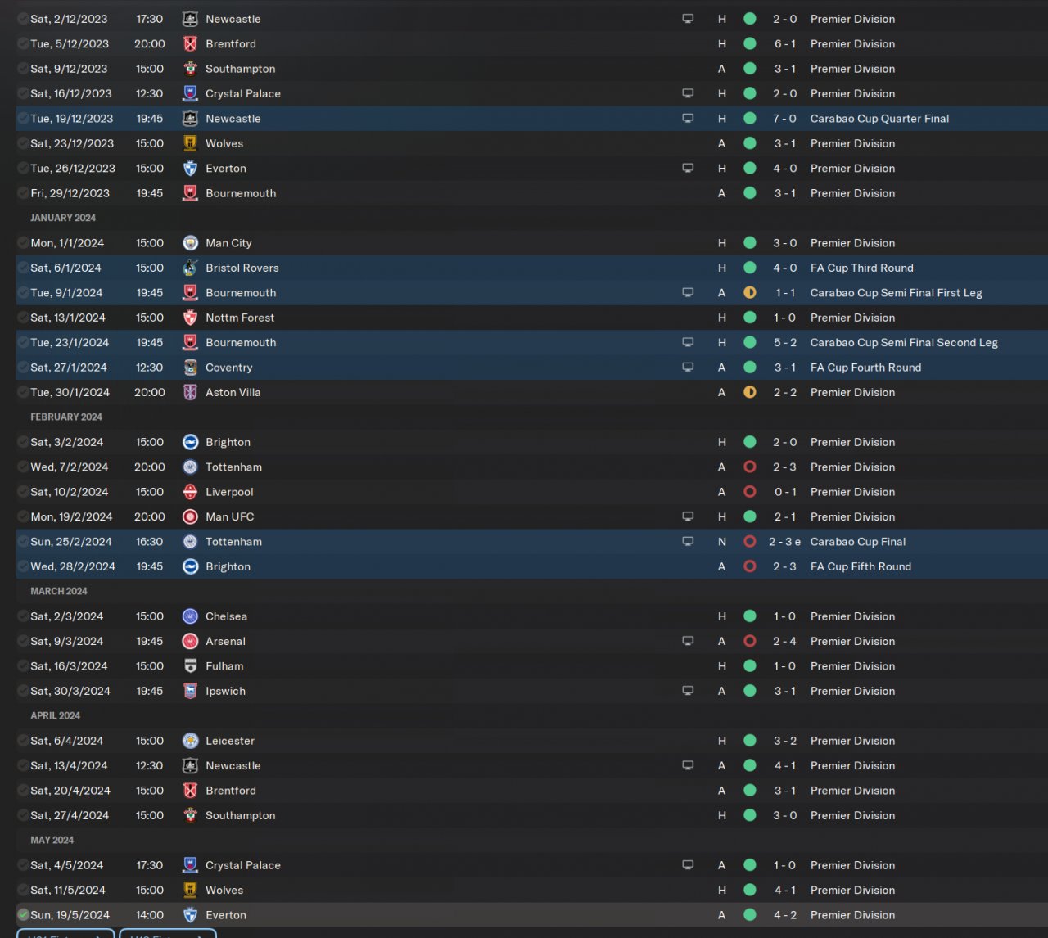Open the first fixtures dropdown button at bottom
Viewport: 1048px width, 938px height.
pyautogui.click(x=65, y=934)
